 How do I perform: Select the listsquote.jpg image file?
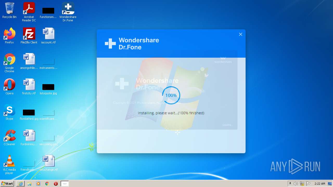[48, 89]
